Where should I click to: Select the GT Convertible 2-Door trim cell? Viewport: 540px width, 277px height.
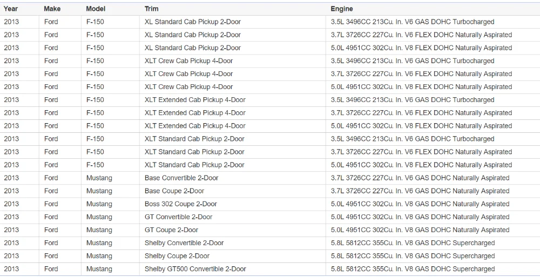point(178,217)
